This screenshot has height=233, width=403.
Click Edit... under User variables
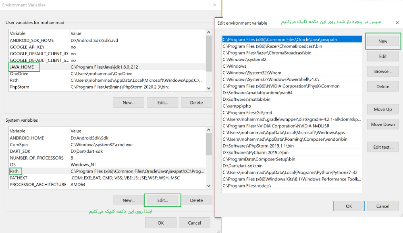click(x=162, y=102)
